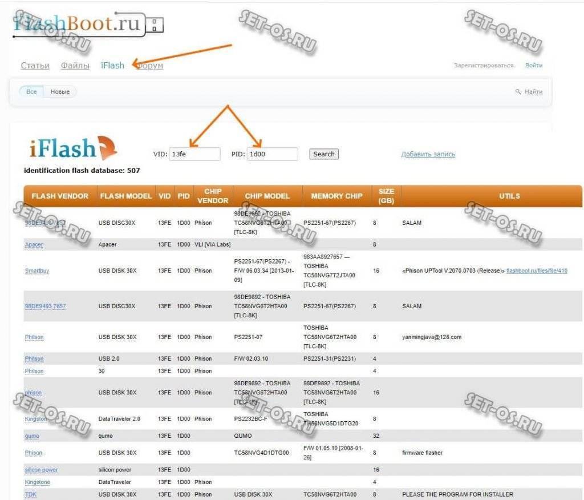Open the Файлы menu item

click(75, 66)
